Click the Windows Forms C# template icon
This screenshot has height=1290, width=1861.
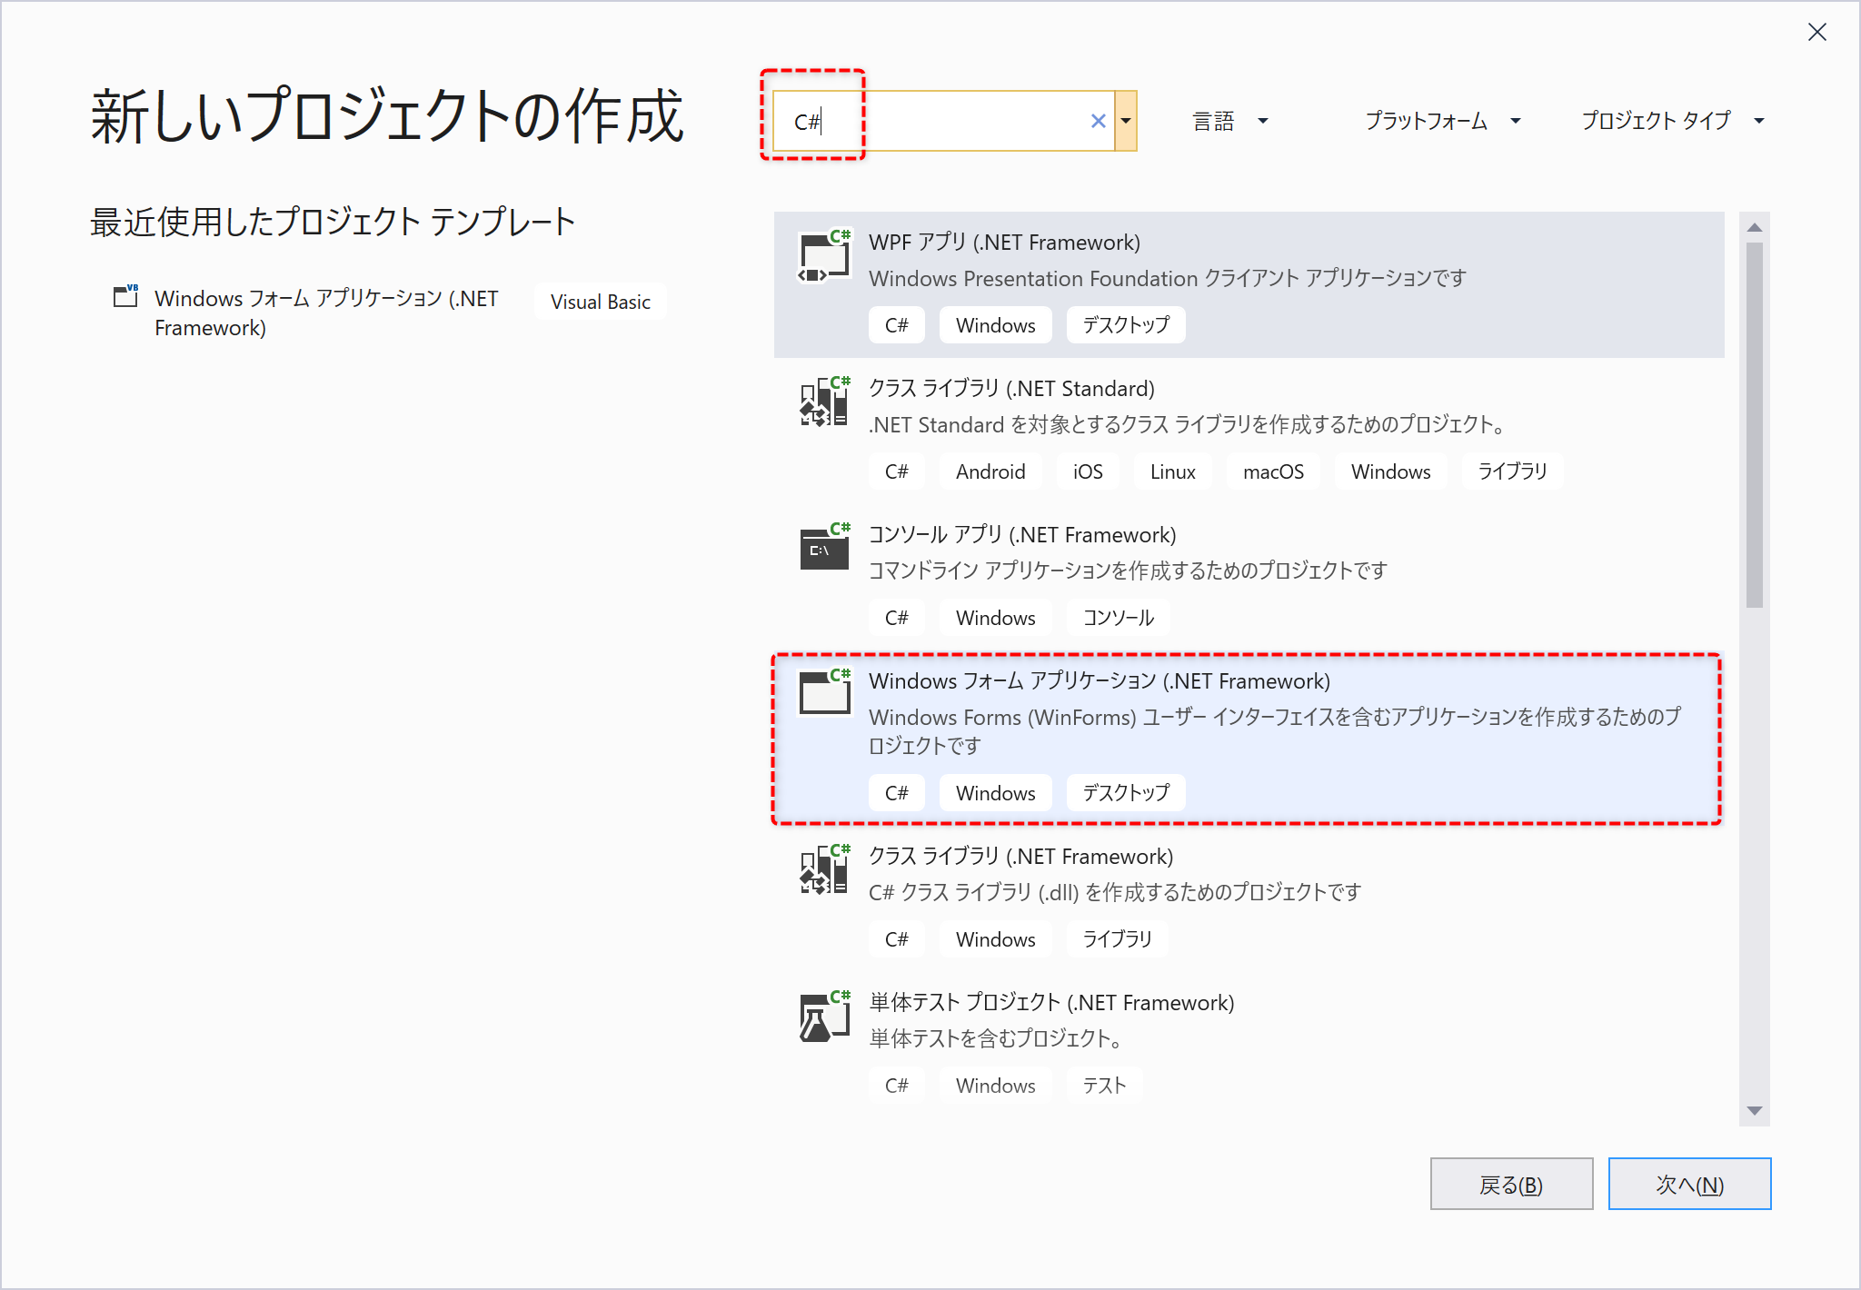point(824,694)
